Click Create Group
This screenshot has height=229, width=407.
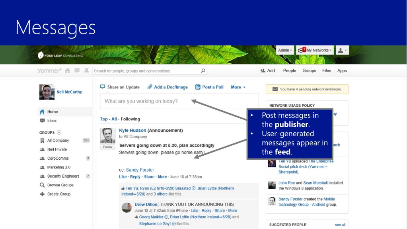coord(58,194)
